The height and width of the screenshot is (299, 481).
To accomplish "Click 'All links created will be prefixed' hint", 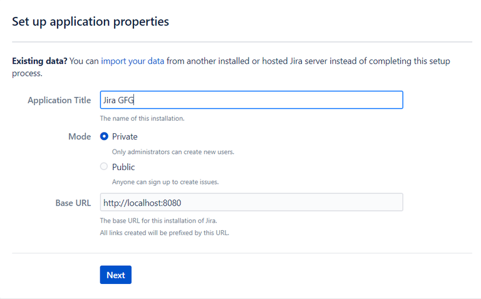I will click(164, 233).
